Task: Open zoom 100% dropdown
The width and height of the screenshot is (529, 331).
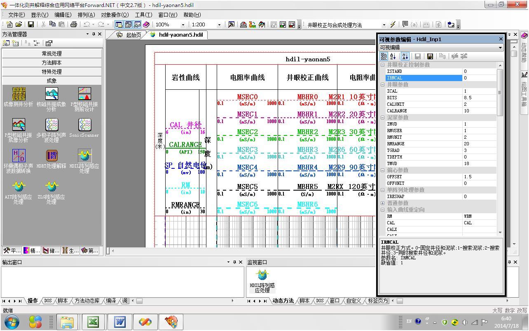Action: pos(183,25)
